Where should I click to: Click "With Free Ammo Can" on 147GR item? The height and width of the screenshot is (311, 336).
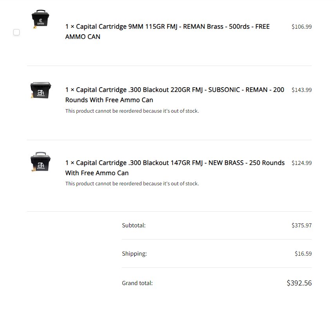point(97,173)
